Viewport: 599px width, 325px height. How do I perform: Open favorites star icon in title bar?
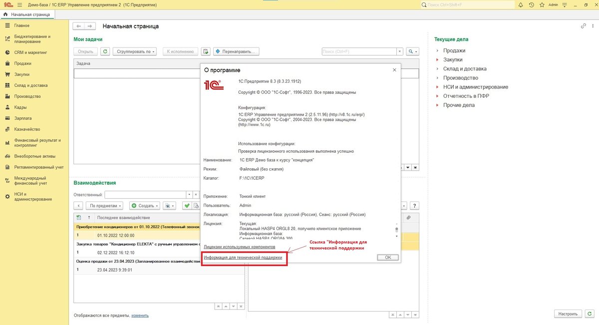541,4
